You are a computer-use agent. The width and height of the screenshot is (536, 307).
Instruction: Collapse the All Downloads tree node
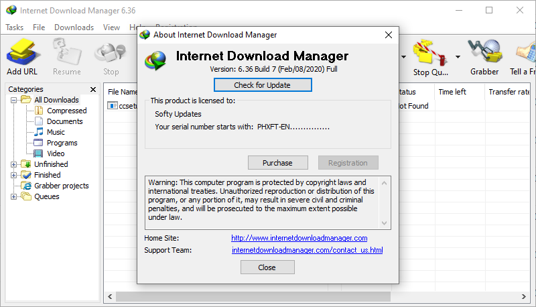13,100
